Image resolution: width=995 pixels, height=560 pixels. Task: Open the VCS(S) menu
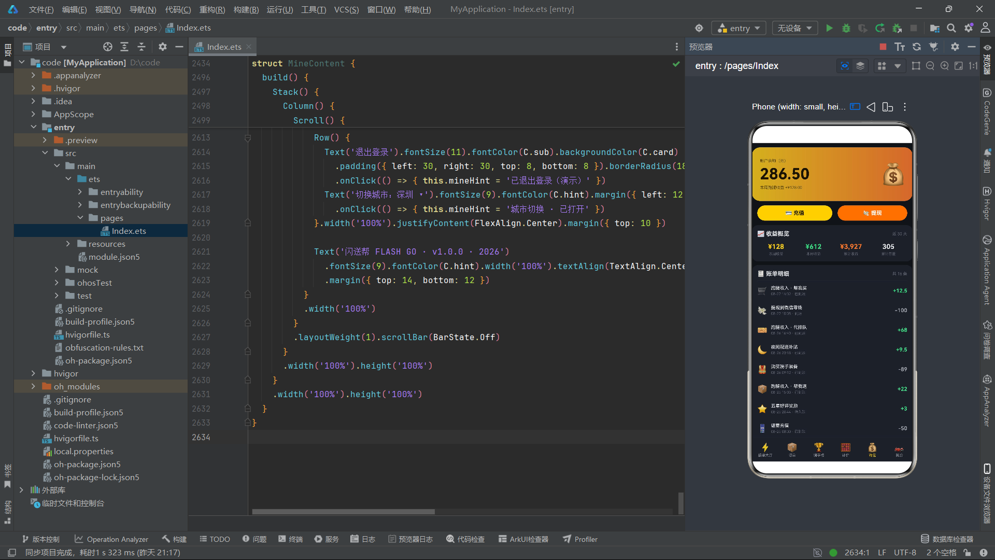pyautogui.click(x=346, y=9)
